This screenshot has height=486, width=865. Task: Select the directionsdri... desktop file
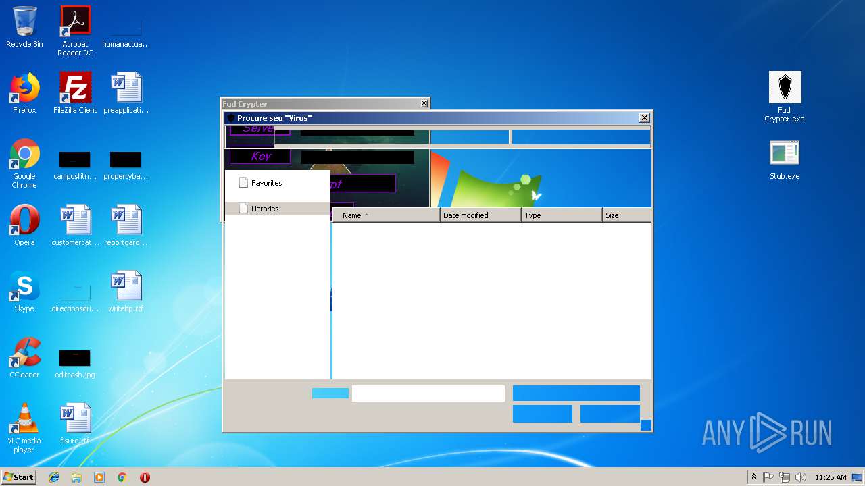[75, 297]
